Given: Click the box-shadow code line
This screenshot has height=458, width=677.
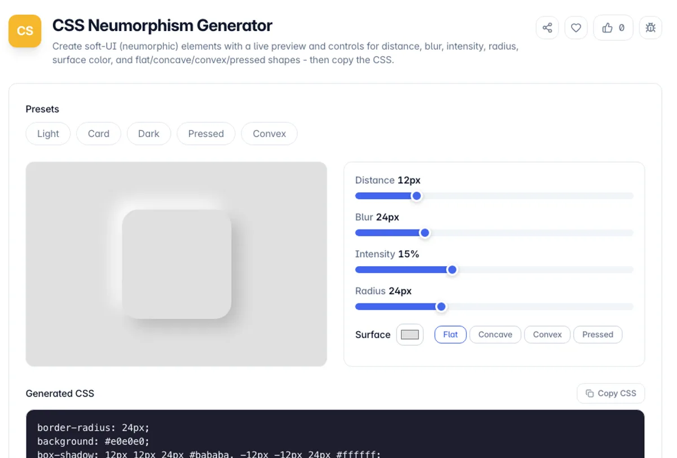Looking at the screenshot, I should tap(209, 454).
